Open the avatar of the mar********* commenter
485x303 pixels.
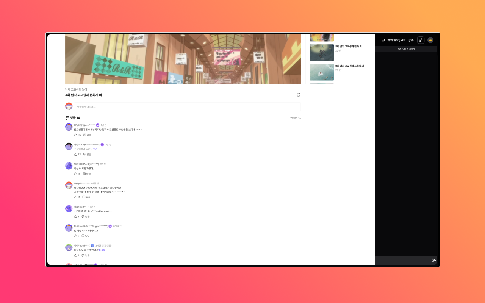(x=69, y=146)
